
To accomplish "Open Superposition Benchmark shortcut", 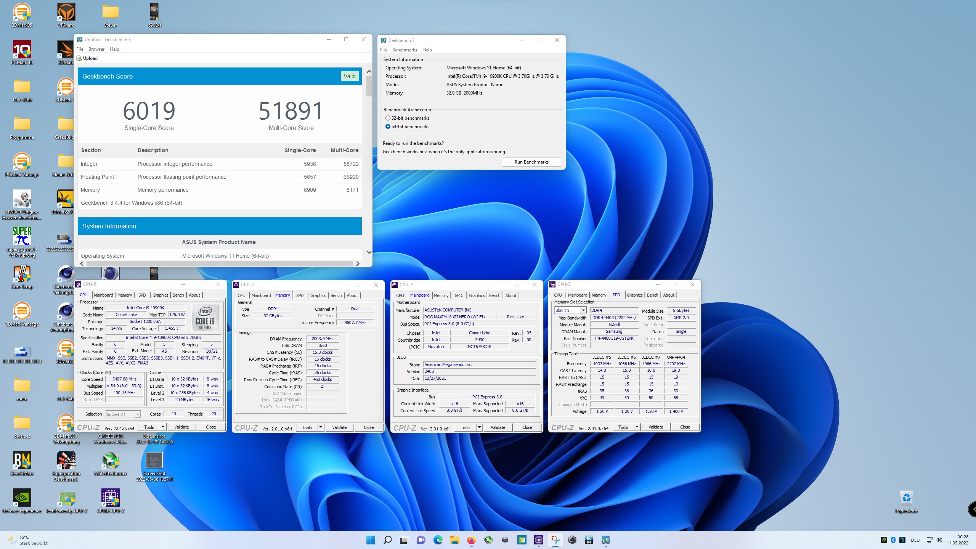I will [66, 466].
